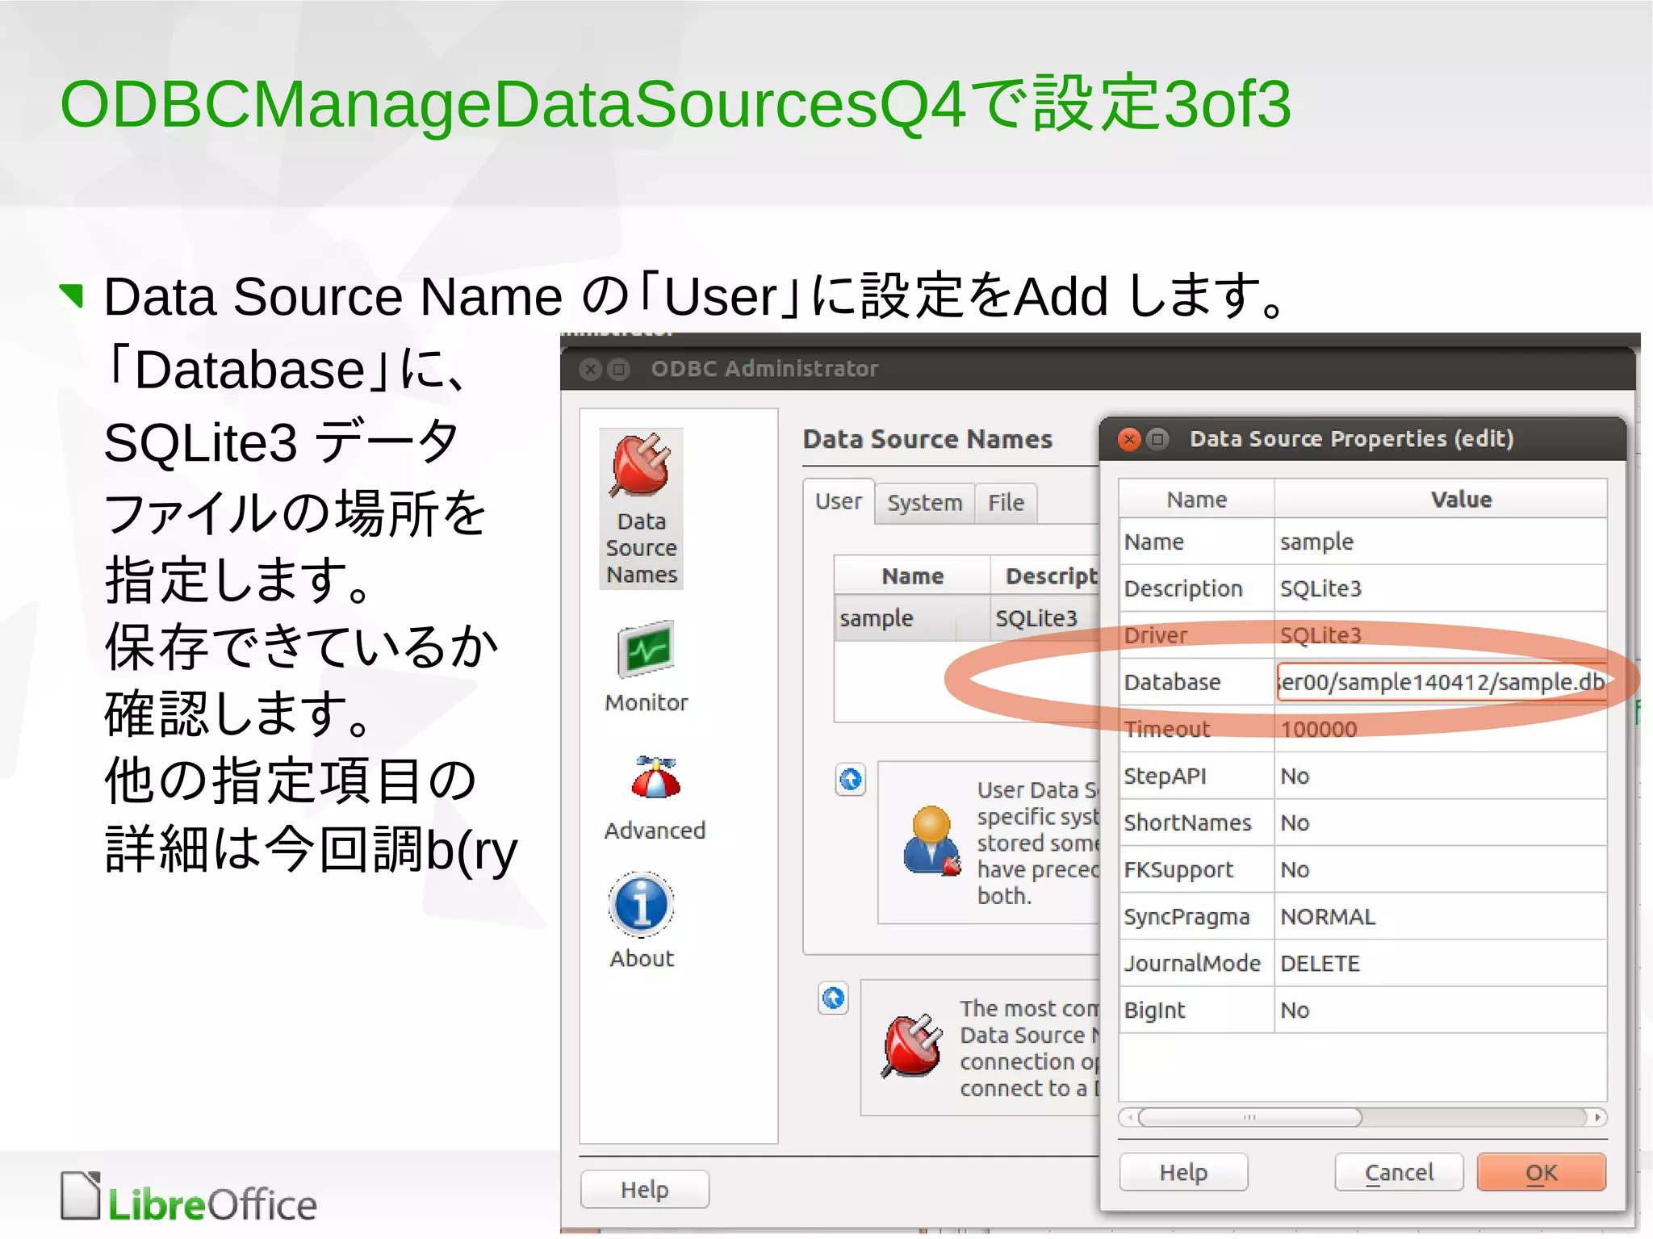Click the 'BigInt' property label
The width and height of the screenshot is (1653, 1239).
pyautogui.click(x=1154, y=1010)
